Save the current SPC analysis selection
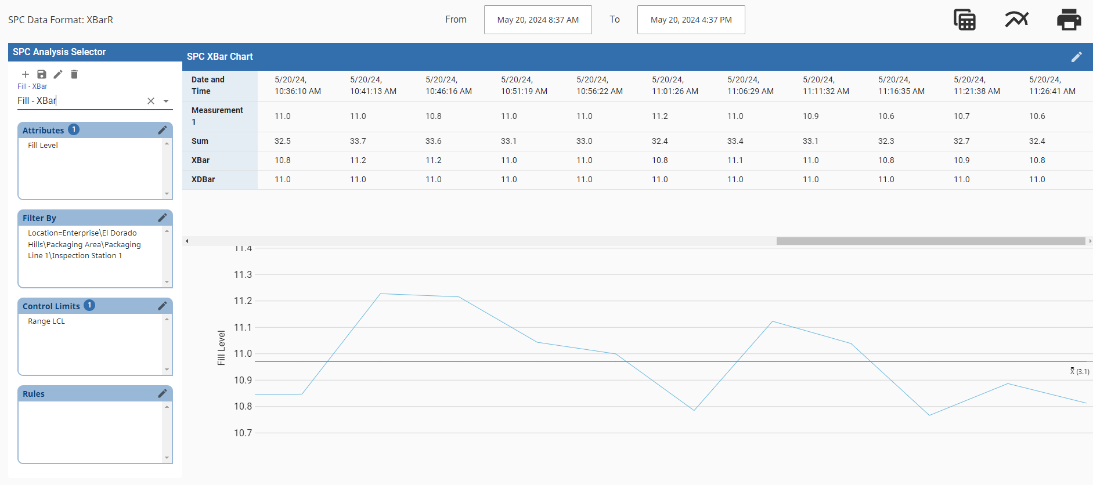 [x=42, y=74]
